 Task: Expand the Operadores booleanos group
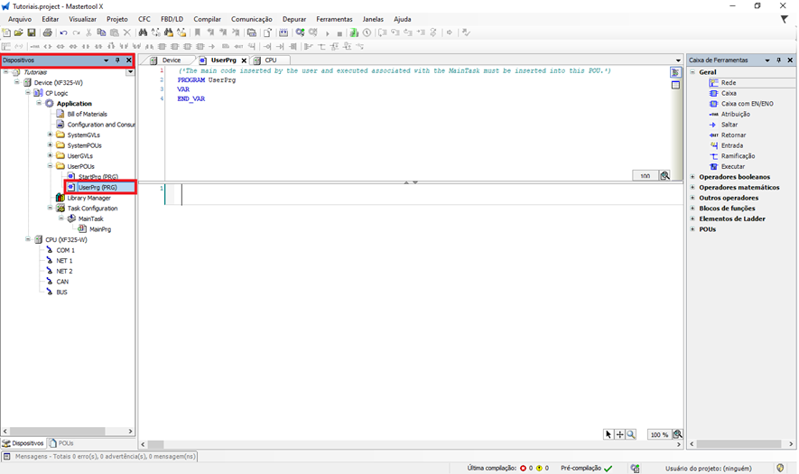coord(692,177)
